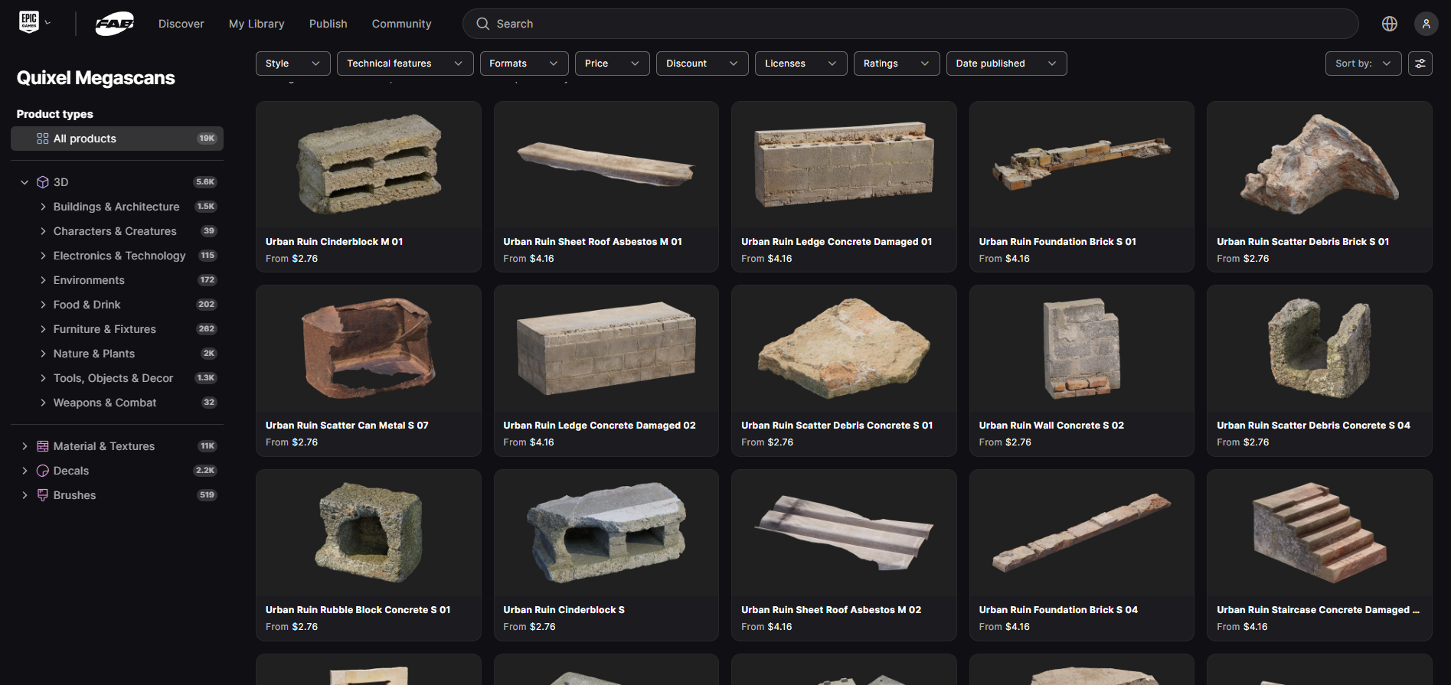Image resolution: width=1451 pixels, height=685 pixels.
Task: Open Urban Ruin Sheet Roof Asbestos M 01 link
Action: pyautogui.click(x=593, y=242)
